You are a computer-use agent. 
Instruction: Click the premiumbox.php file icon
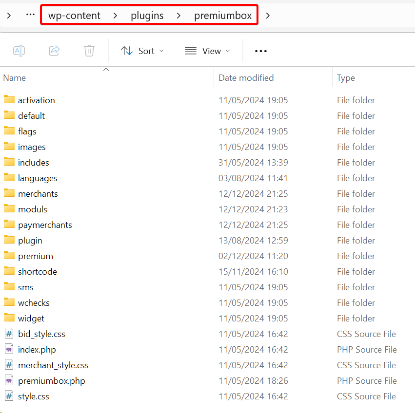coord(9,380)
